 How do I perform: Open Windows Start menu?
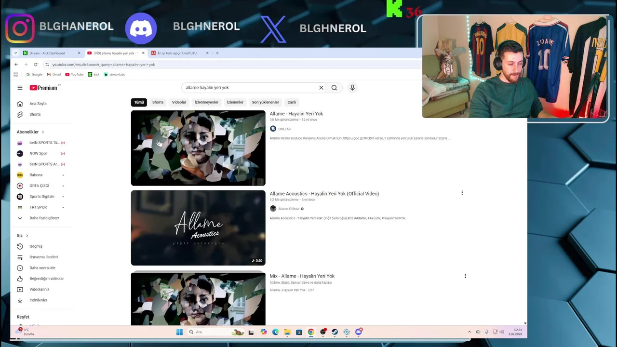click(179, 332)
